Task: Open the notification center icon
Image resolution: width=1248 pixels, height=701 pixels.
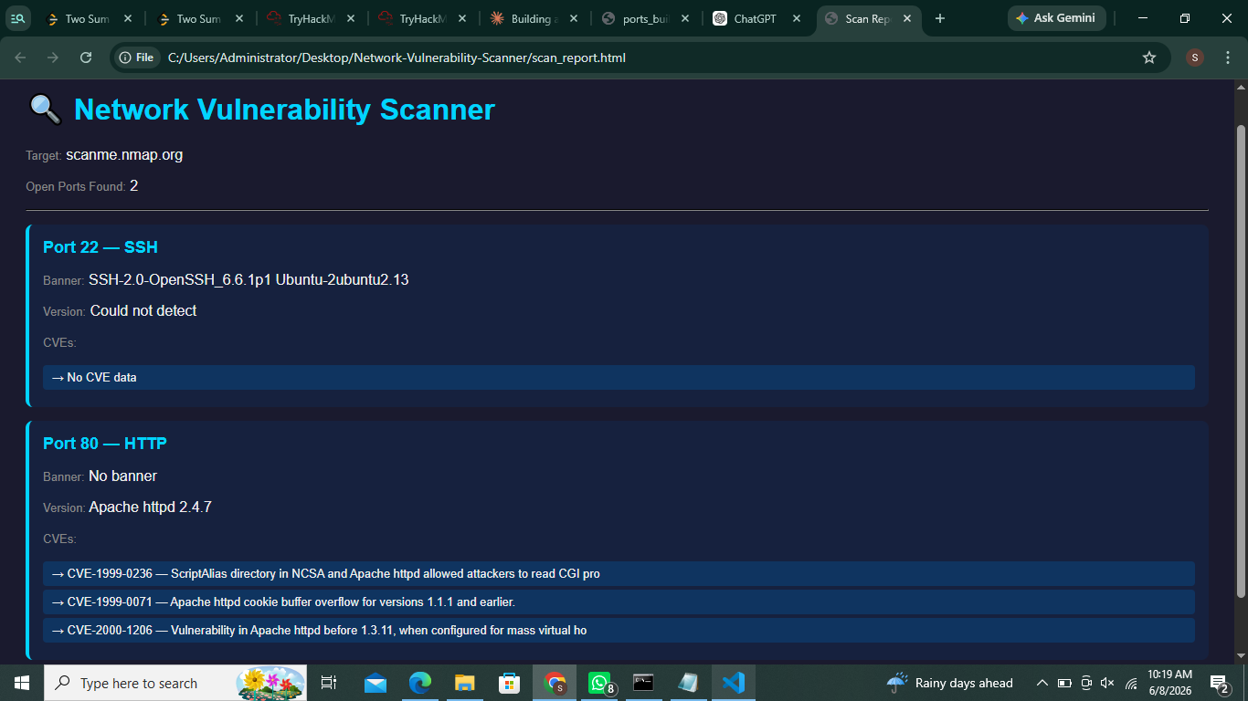Action: [x=1220, y=683]
